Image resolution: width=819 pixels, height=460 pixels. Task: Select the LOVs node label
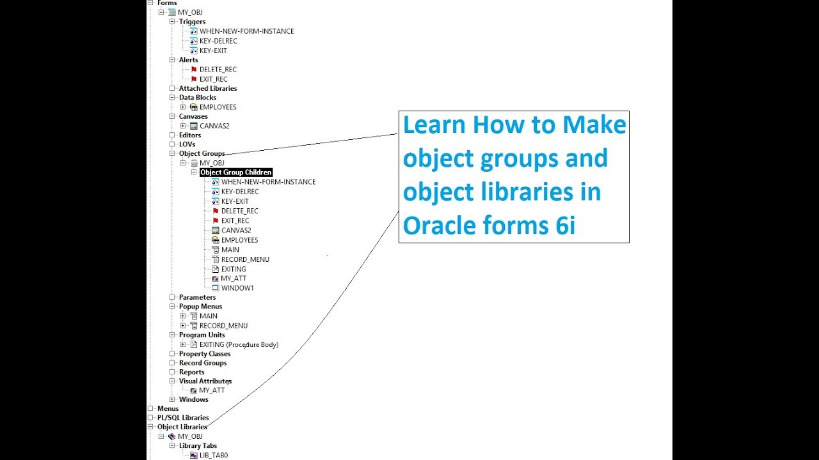(187, 144)
